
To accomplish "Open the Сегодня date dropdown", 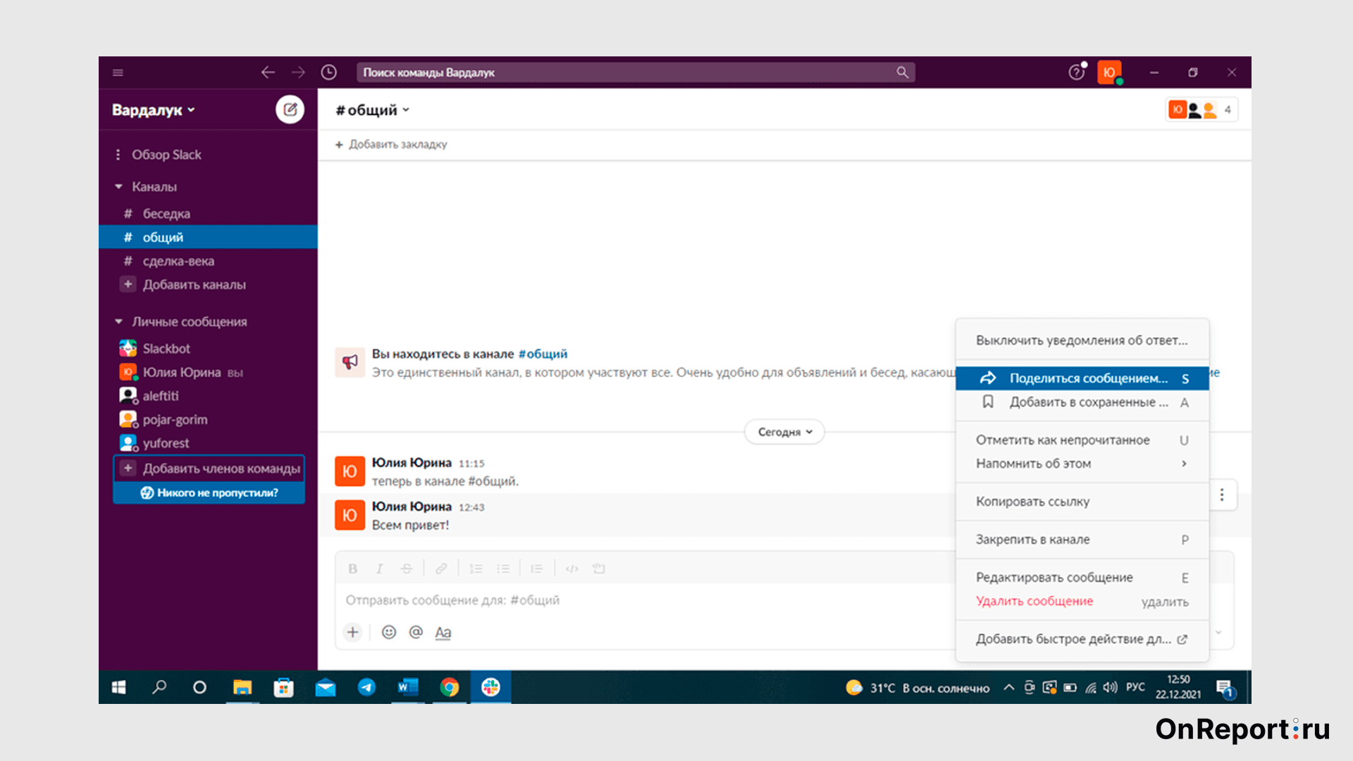I will pos(784,432).
